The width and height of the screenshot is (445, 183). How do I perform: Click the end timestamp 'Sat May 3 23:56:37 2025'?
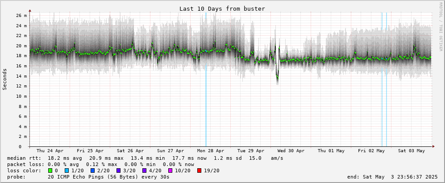tap(400, 177)
